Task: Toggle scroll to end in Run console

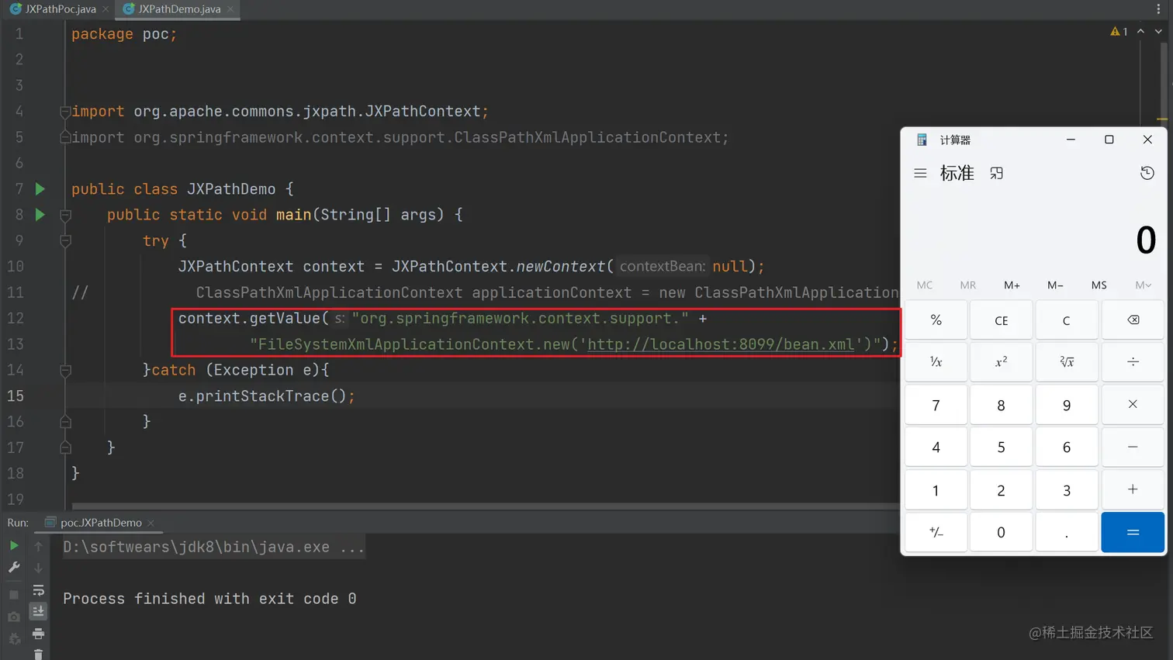Action: (x=38, y=612)
